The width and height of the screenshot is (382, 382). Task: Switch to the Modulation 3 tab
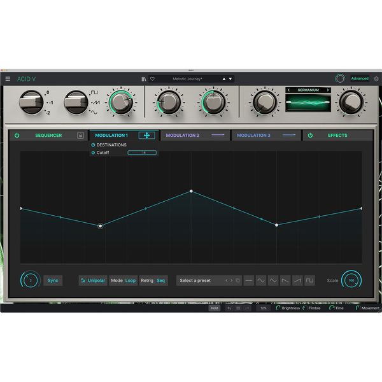point(253,135)
